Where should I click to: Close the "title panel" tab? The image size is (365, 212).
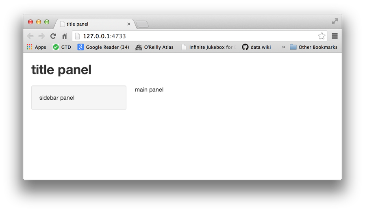point(129,24)
